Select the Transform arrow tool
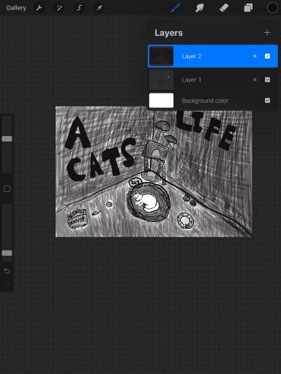 coord(99,8)
